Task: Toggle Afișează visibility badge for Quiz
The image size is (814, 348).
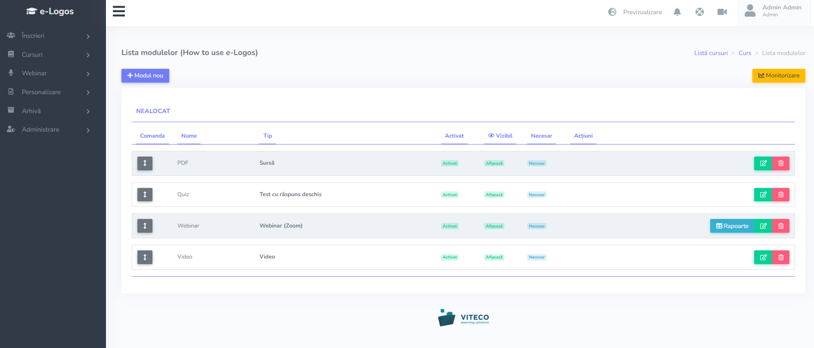Action: coord(494,195)
